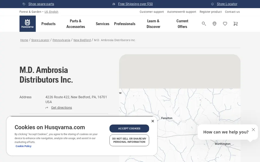Go to Store Locator breadcrumb
Image resolution: width=260 pixels, height=162 pixels.
point(40,40)
